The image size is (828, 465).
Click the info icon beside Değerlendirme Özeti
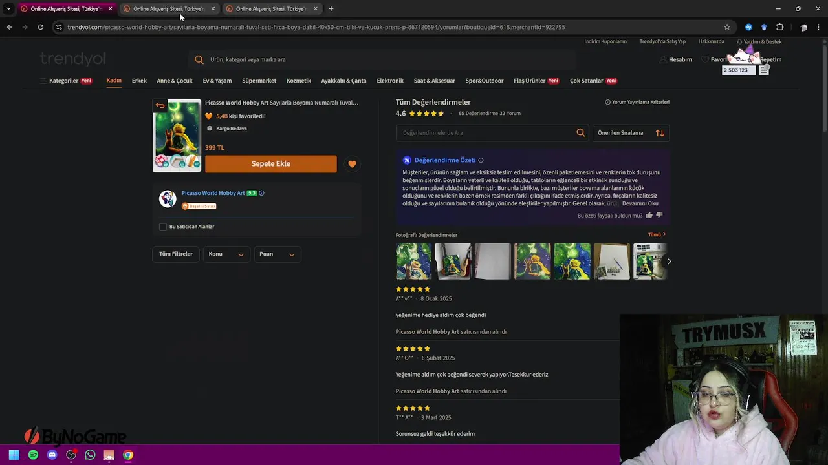click(x=481, y=160)
